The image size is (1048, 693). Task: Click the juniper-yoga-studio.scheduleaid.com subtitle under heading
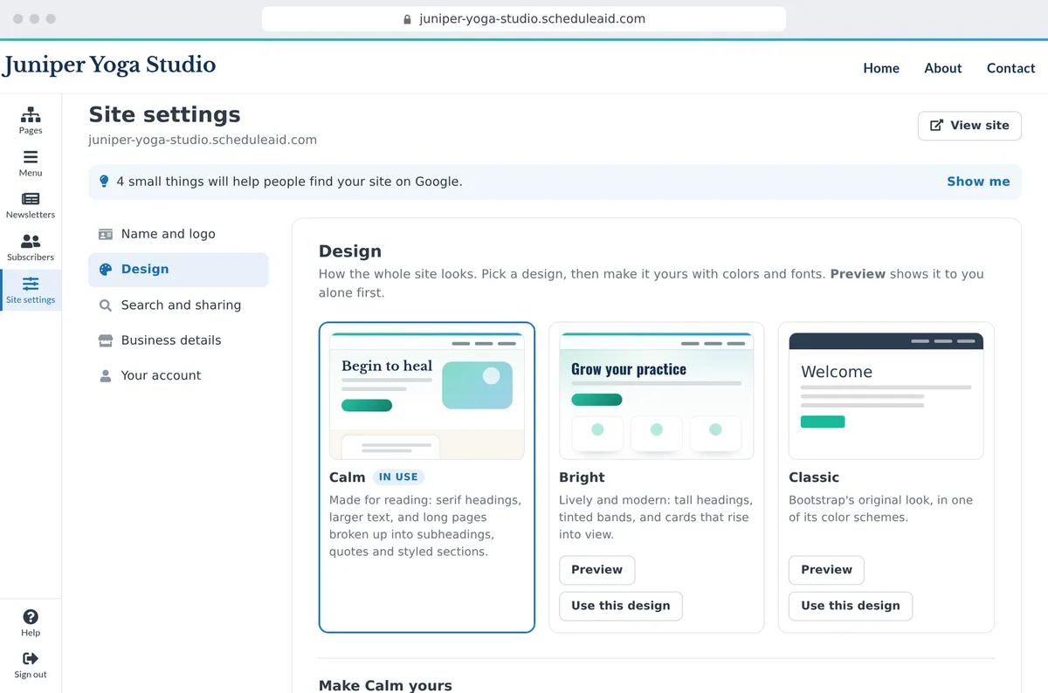click(x=203, y=140)
